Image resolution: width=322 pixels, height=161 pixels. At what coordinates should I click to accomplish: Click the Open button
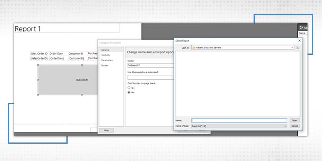pos(295,120)
